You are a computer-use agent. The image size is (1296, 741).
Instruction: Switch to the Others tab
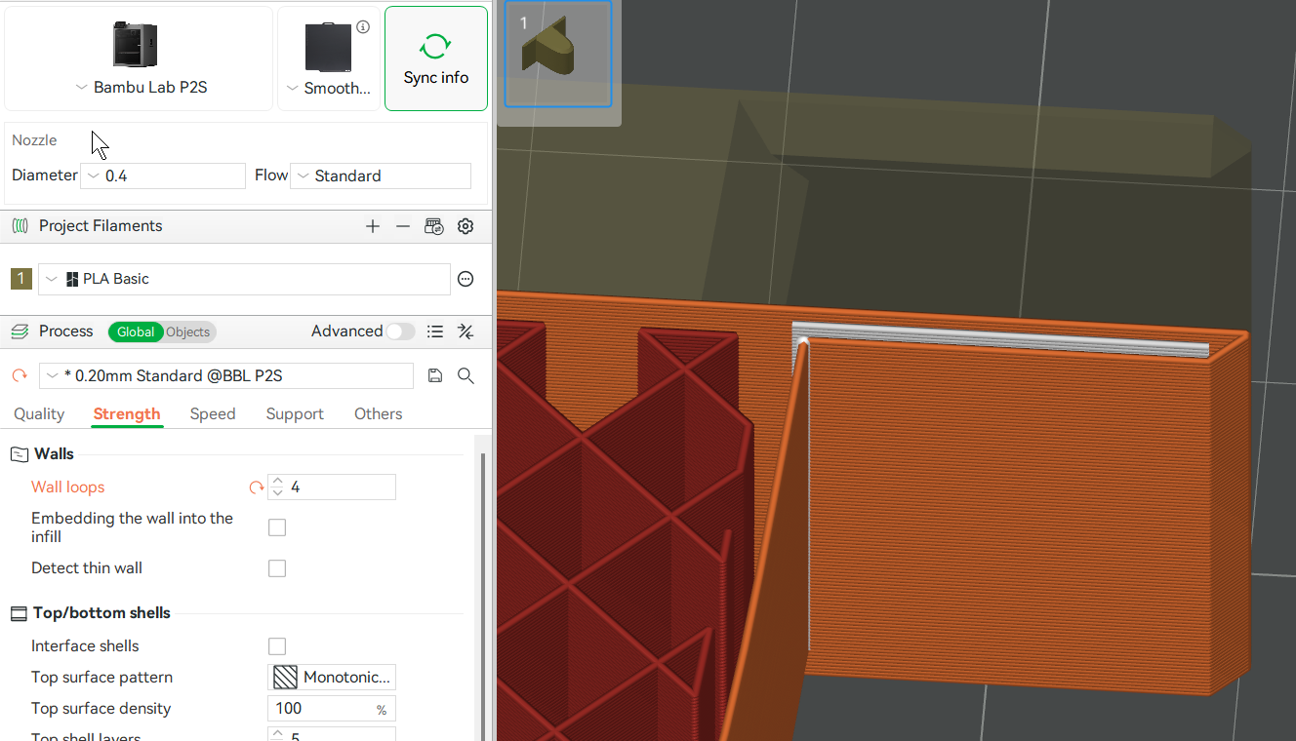tap(379, 414)
